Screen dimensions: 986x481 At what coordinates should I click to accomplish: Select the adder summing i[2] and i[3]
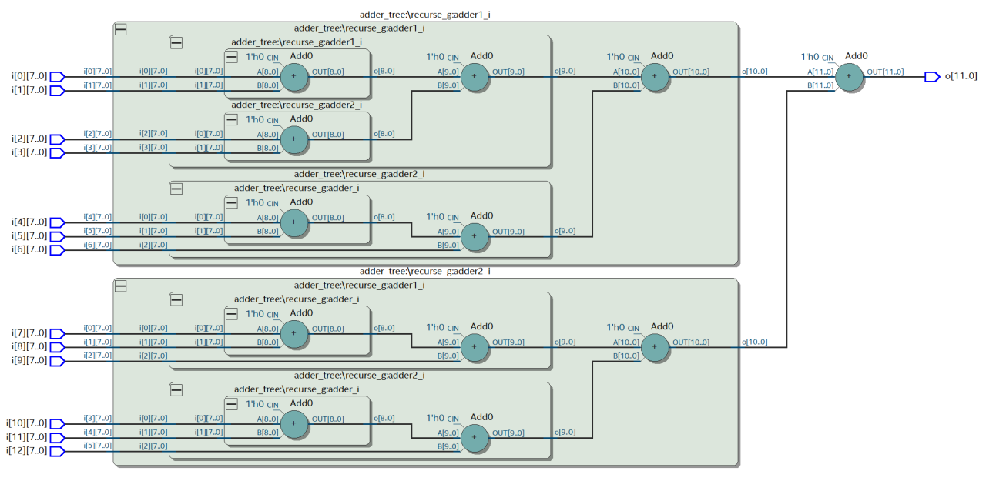point(293,139)
